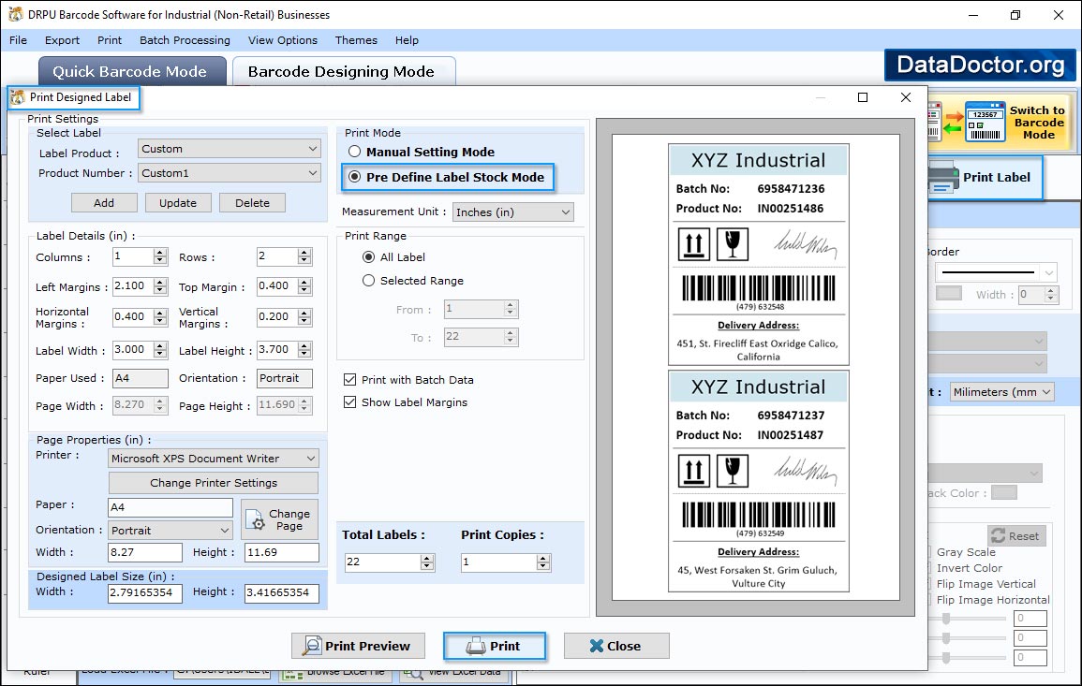
Task: Click the Label Width stepper arrows
Action: coord(160,349)
